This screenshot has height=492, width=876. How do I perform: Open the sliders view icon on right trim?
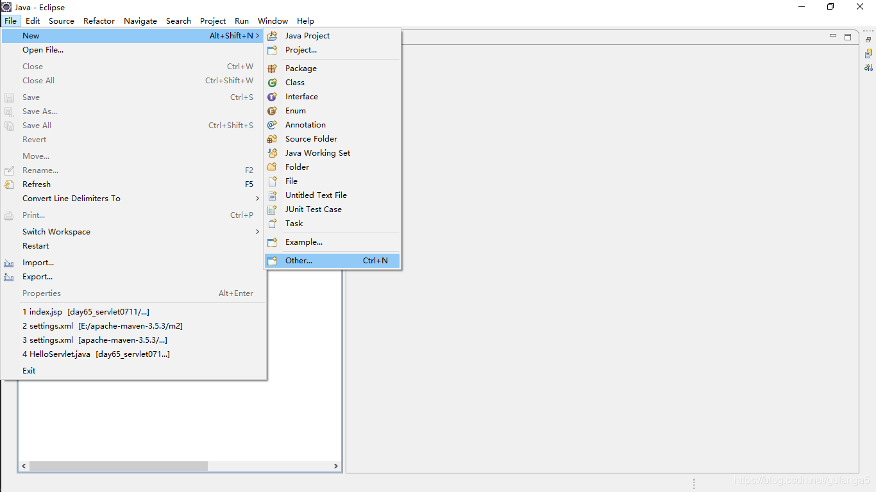[x=868, y=68]
